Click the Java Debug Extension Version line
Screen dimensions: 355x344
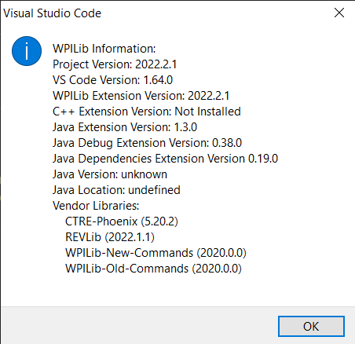tap(147, 143)
